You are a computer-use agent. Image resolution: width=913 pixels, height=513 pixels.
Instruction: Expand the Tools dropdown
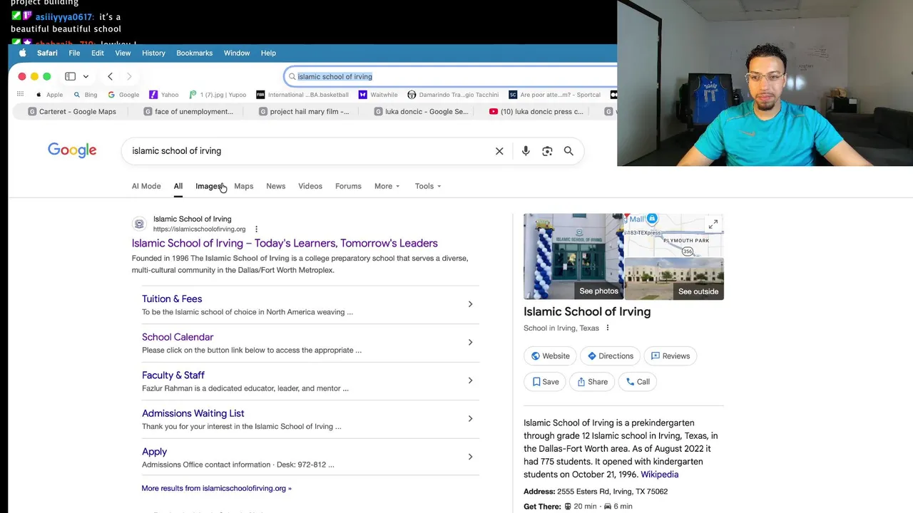pyautogui.click(x=428, y=186)
